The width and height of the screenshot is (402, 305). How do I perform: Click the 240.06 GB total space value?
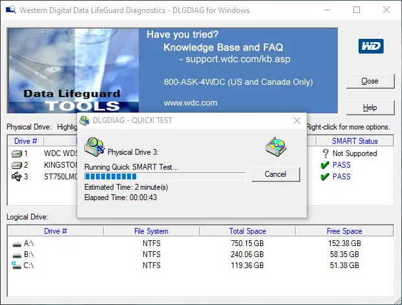tap(247, 254)
